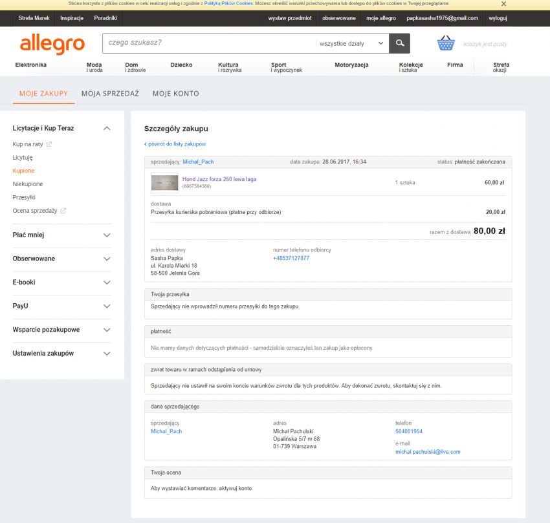Viewport: 550px width, 523px height.
Task: Click Strefa Marek in top bar
Action: click(34, 18)
